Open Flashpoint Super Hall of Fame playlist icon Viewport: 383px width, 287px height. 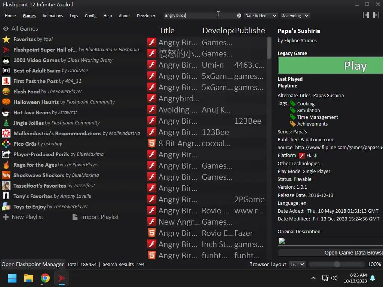click(x=6, y=50)
